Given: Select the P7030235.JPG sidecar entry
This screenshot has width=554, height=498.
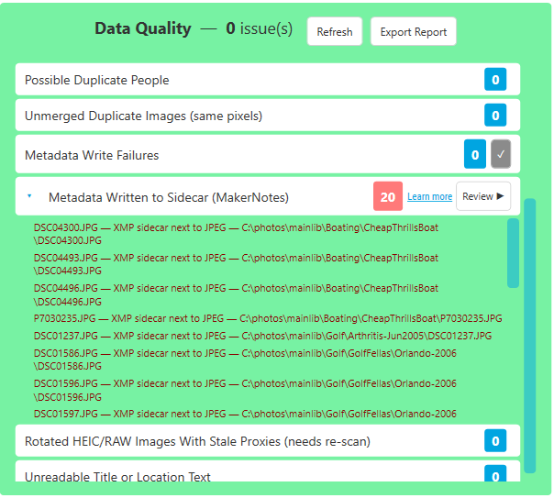Looking at the screenshot, I should coord(268,318).
